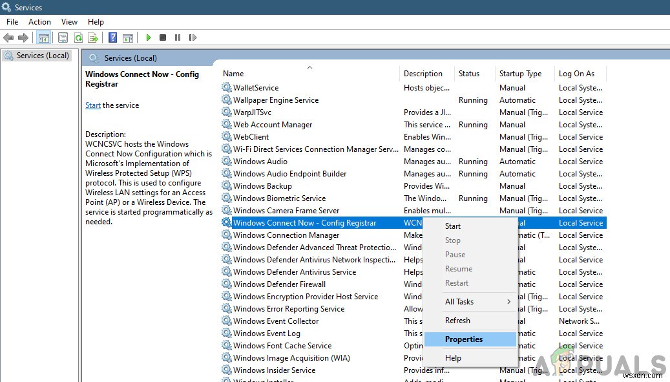The width and height of the screenshot is (670, 382).
Task: Open the Action menu
Action: point(39,22)
